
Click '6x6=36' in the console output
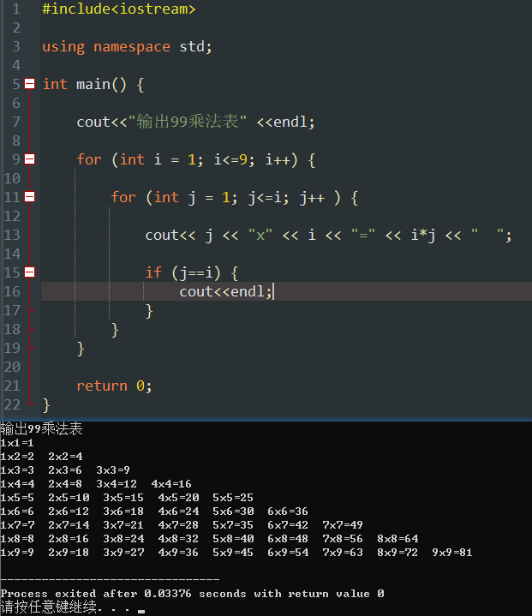click(288, 511)
